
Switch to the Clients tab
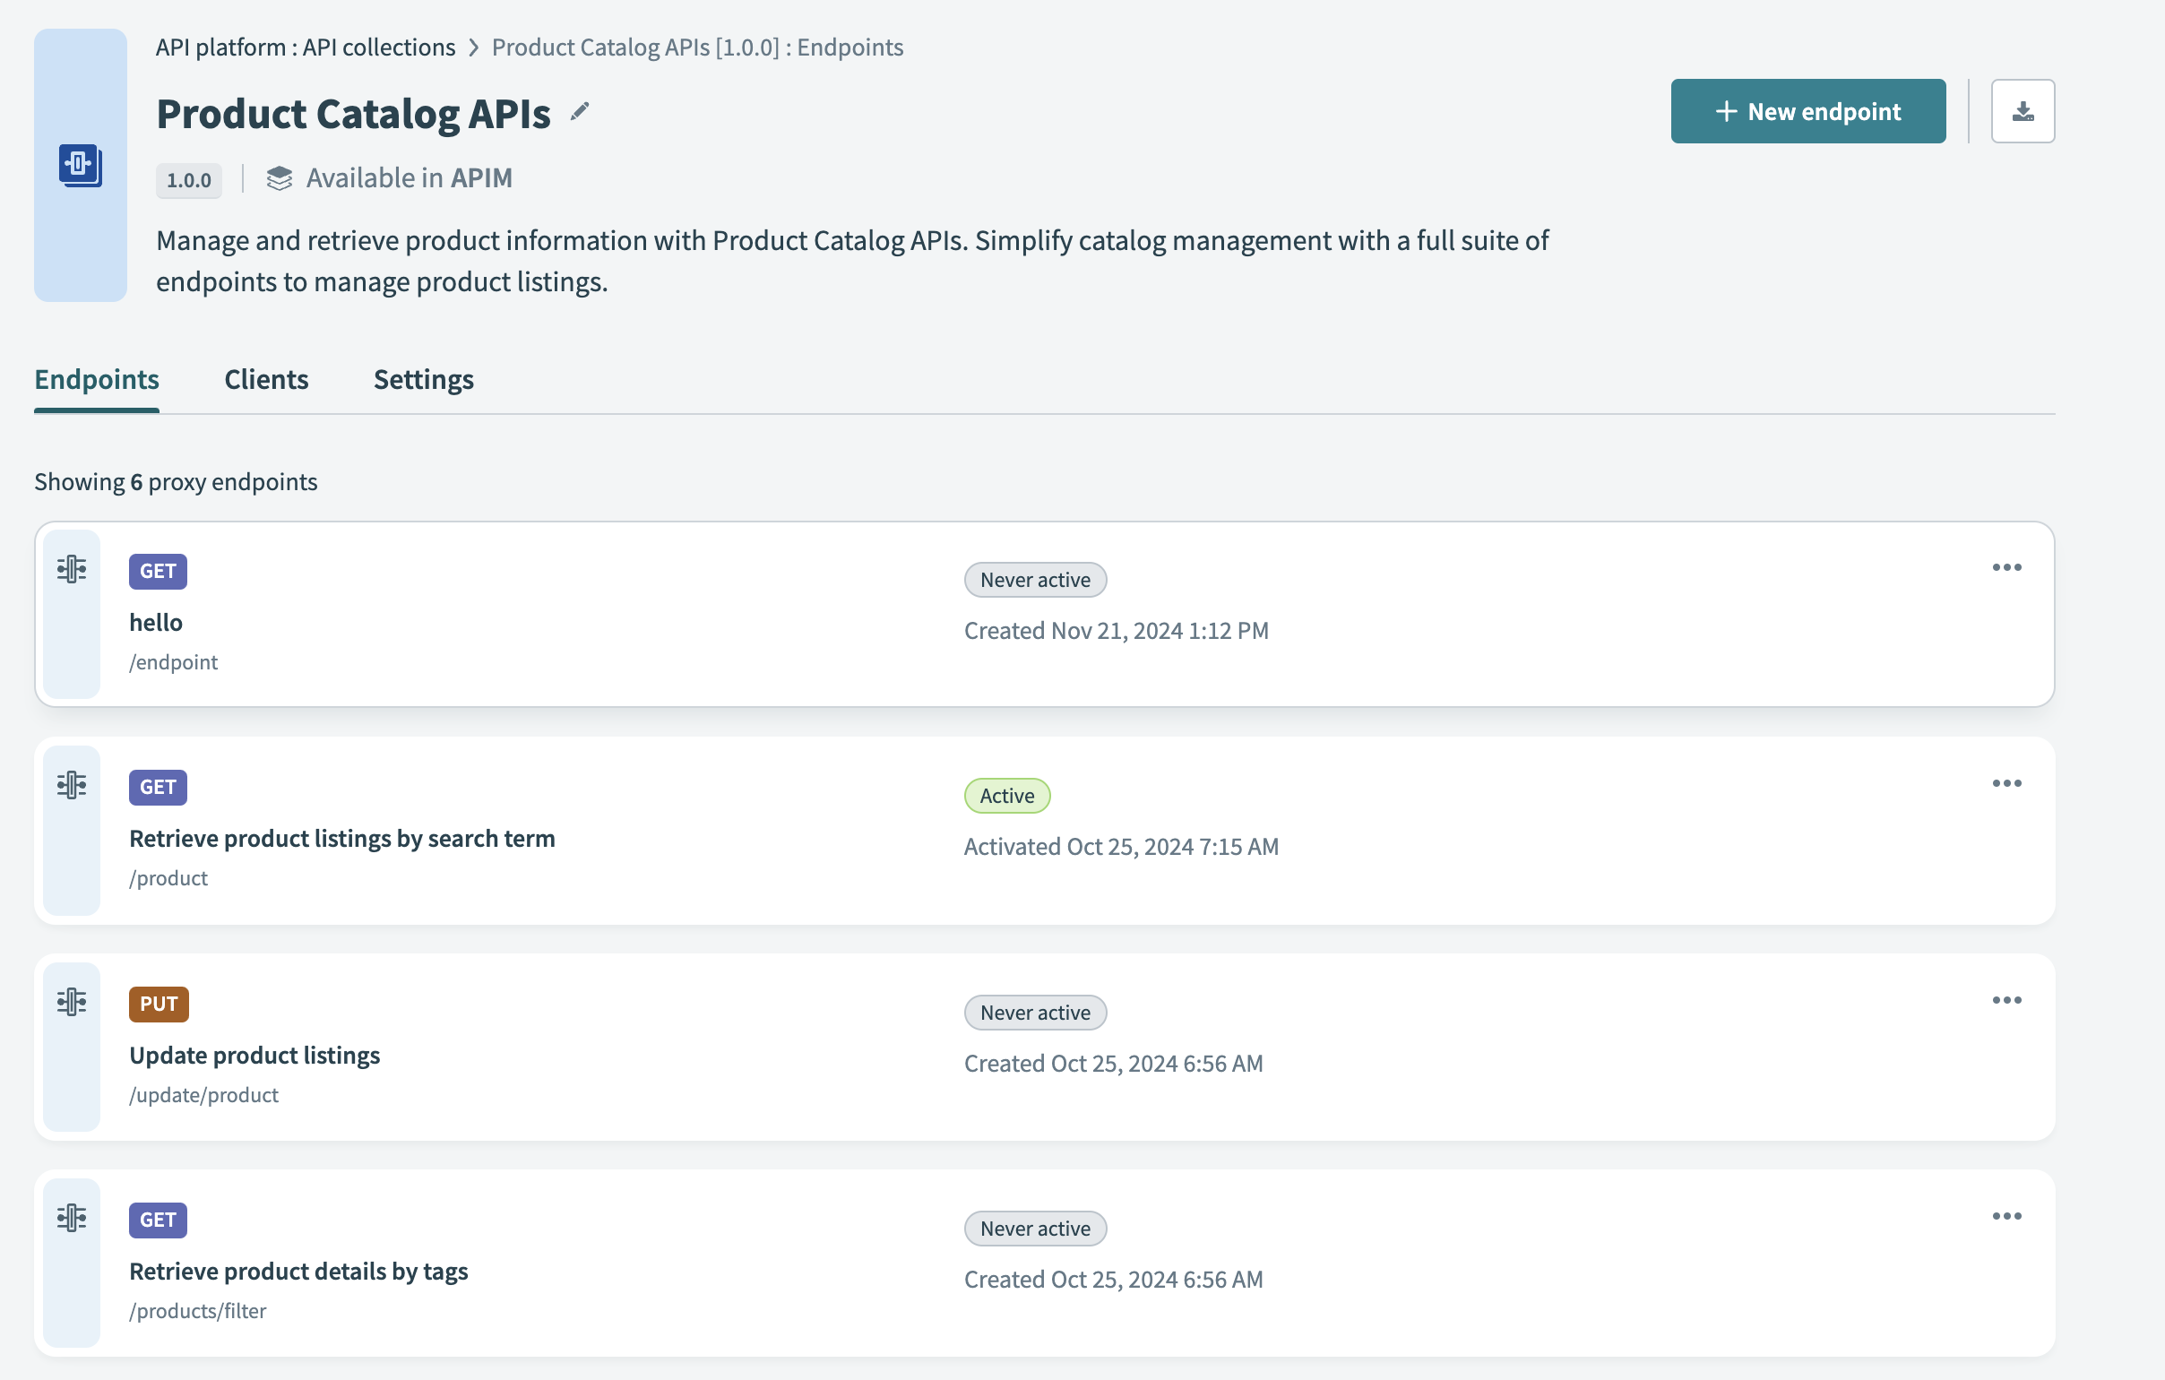[265, 377]
